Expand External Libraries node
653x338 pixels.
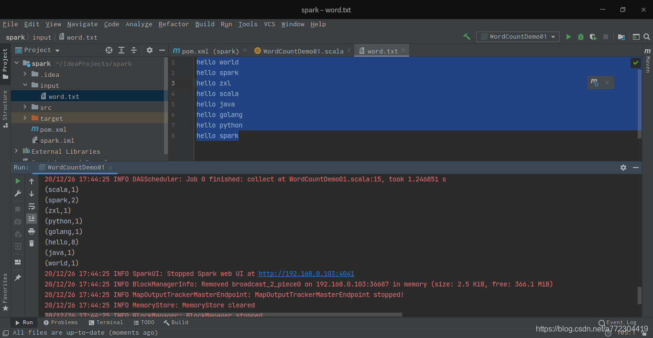(16, 151)
